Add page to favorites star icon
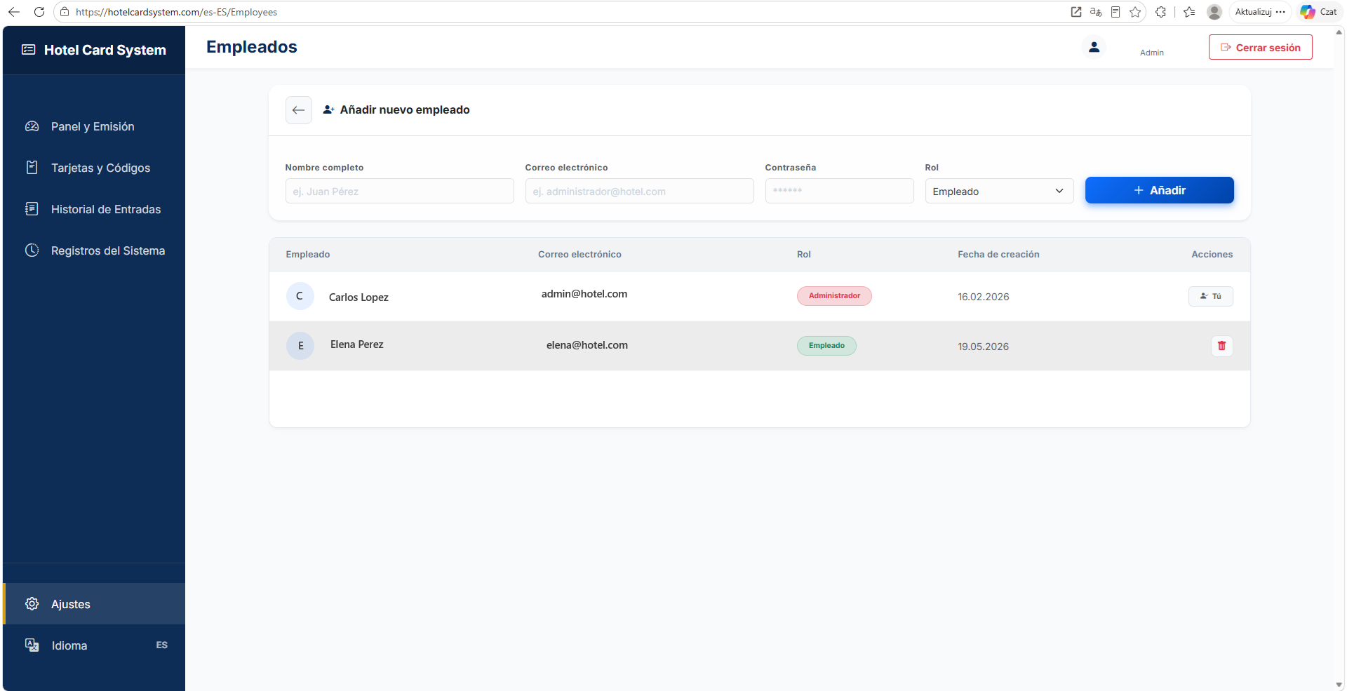The image size is (1347, 691). (1135, 12)
